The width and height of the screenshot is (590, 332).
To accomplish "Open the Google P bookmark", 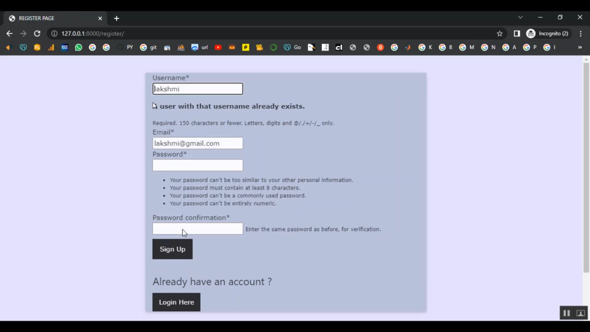I will click(x=530, y=48).
